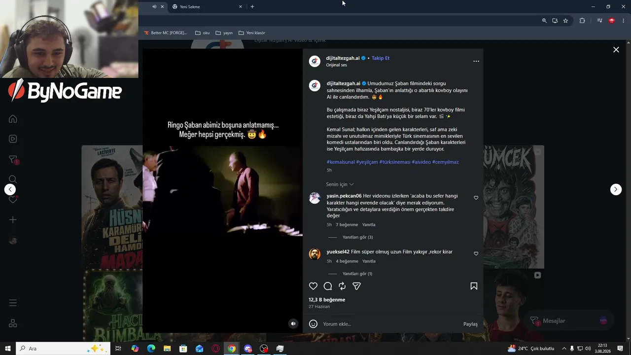
Task: Open Notifications heart in the sidebar
Action: click(13, 199)
